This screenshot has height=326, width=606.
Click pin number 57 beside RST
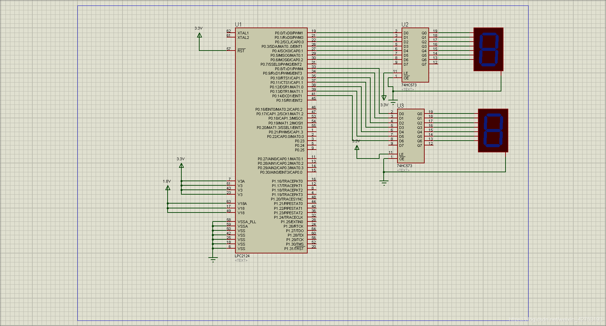(x=228, y=49)
